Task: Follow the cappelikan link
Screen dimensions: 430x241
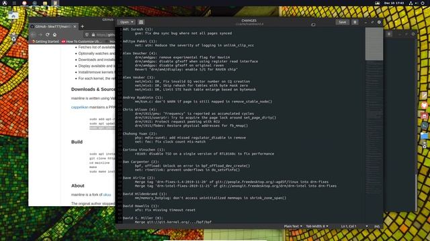Action: (80, 107)
